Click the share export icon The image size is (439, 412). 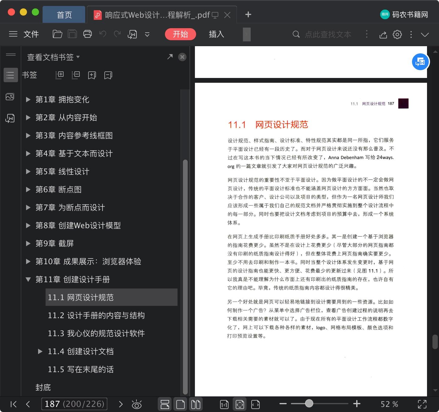[383, 34]
